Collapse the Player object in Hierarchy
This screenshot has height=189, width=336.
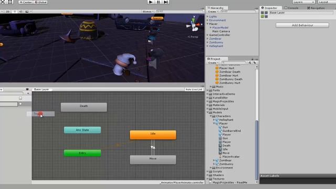click(x=207, y=24)
